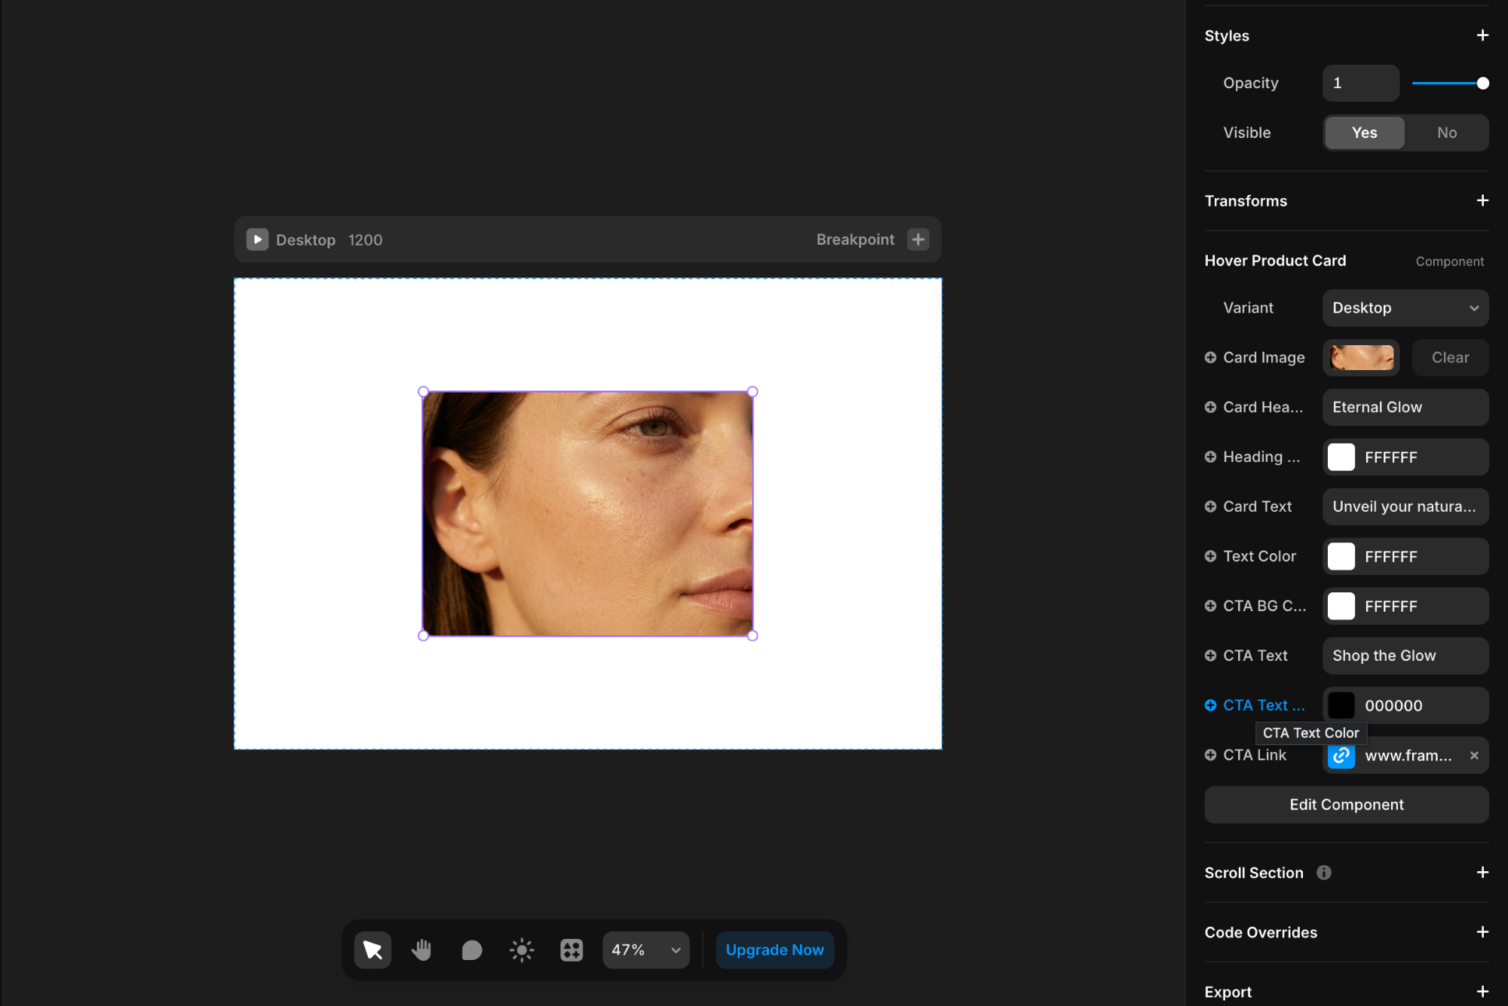Image resolution: width=1508 pixels, height=1006 pixels.
Task: Toggle the light/dark canvas sun icon
Action: pyautogui.click(x=522, y=950)
